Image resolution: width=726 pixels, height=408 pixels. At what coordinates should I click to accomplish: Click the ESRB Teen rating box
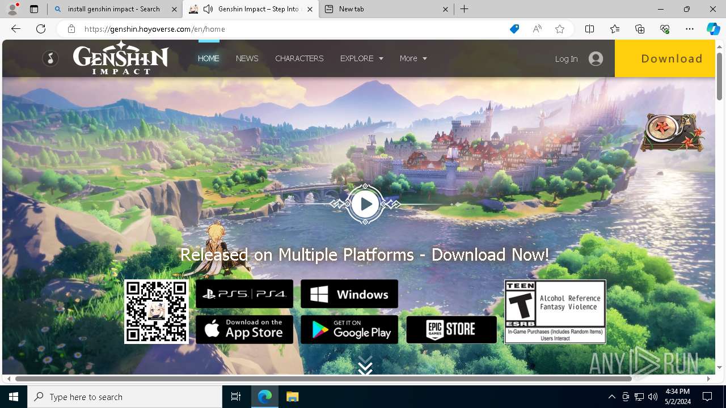pos(555,312)
